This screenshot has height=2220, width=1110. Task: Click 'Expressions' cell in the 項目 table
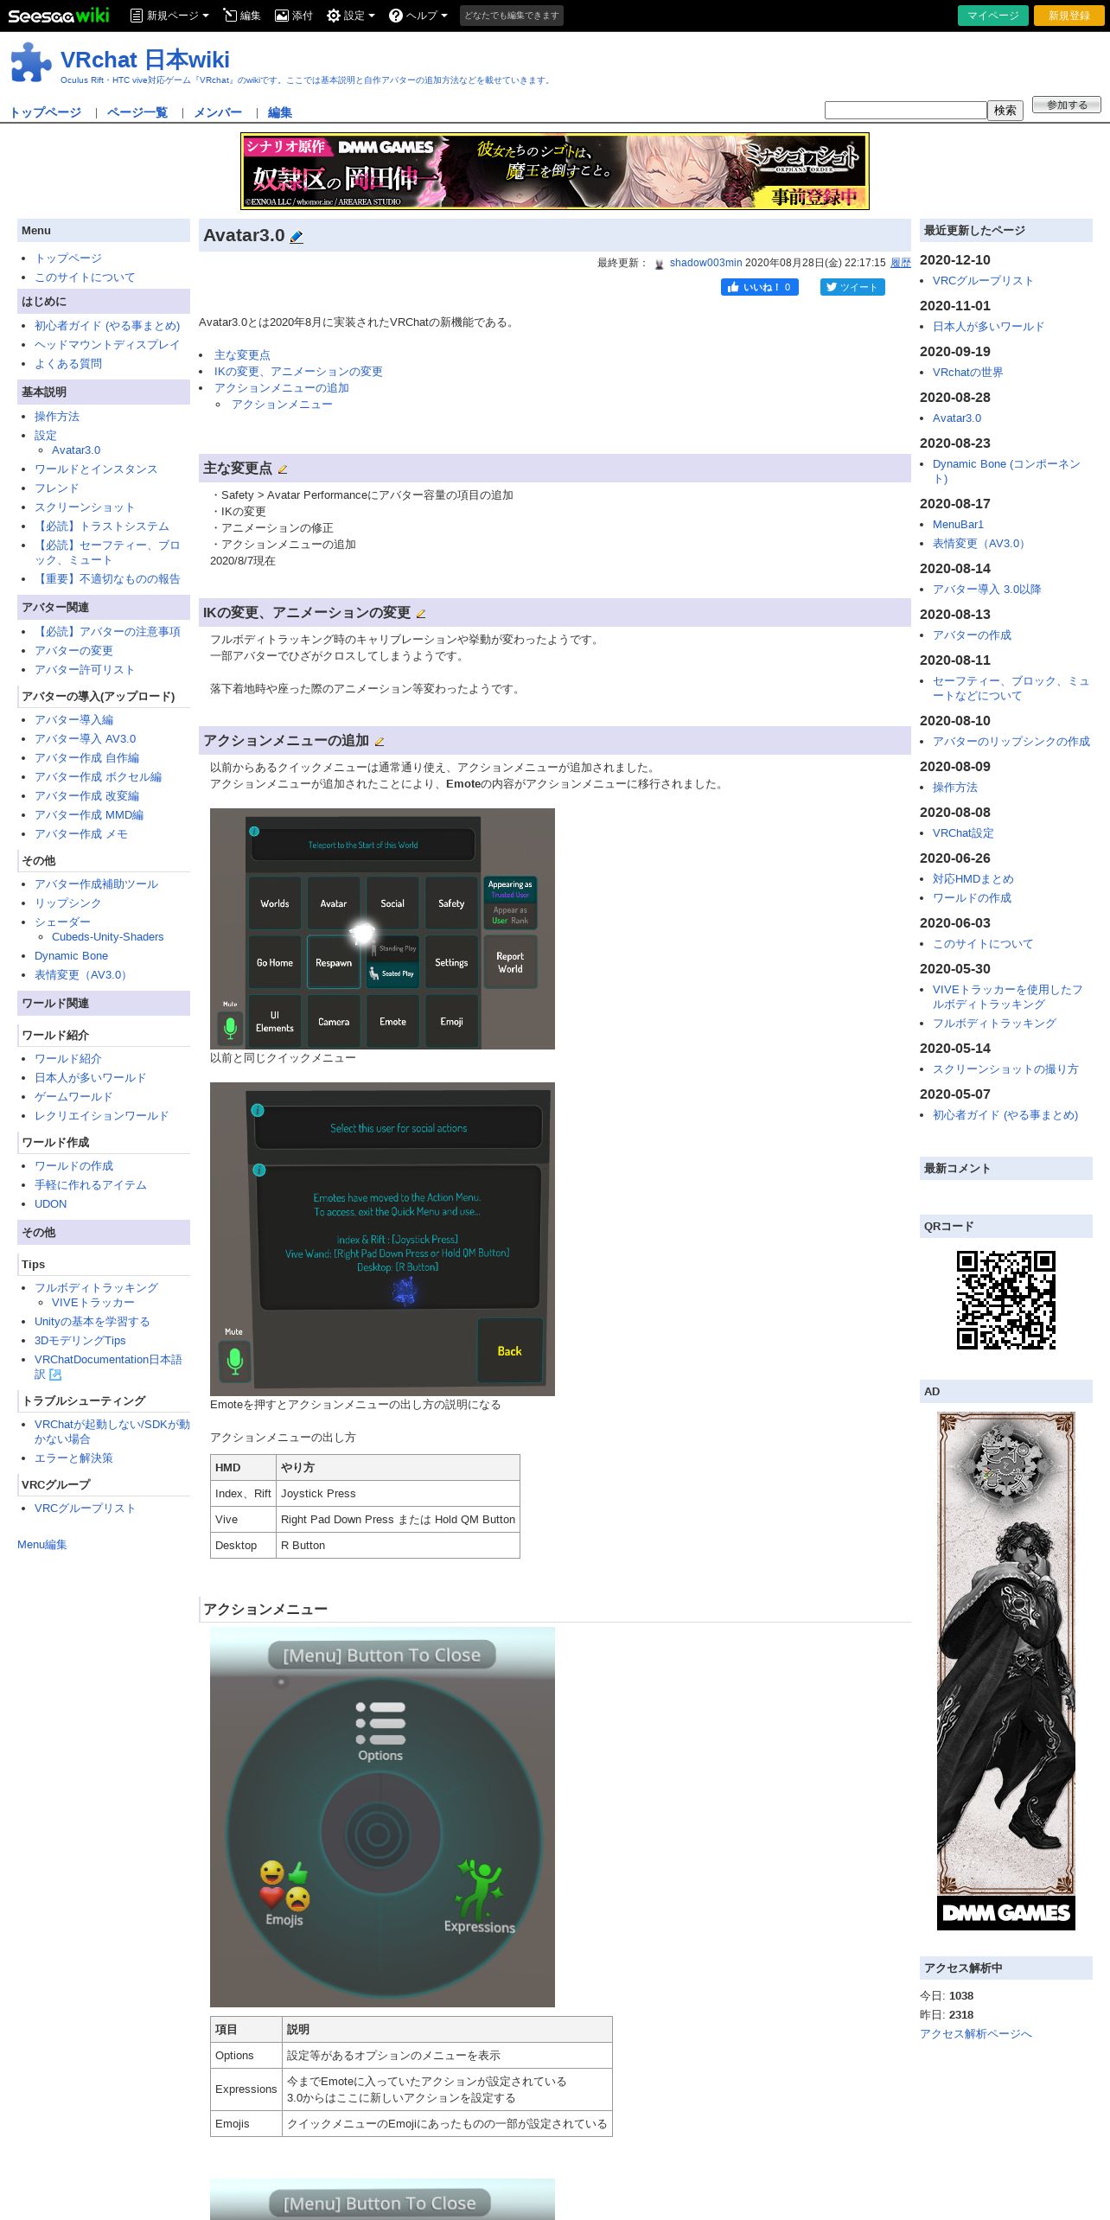[246, 2089]
